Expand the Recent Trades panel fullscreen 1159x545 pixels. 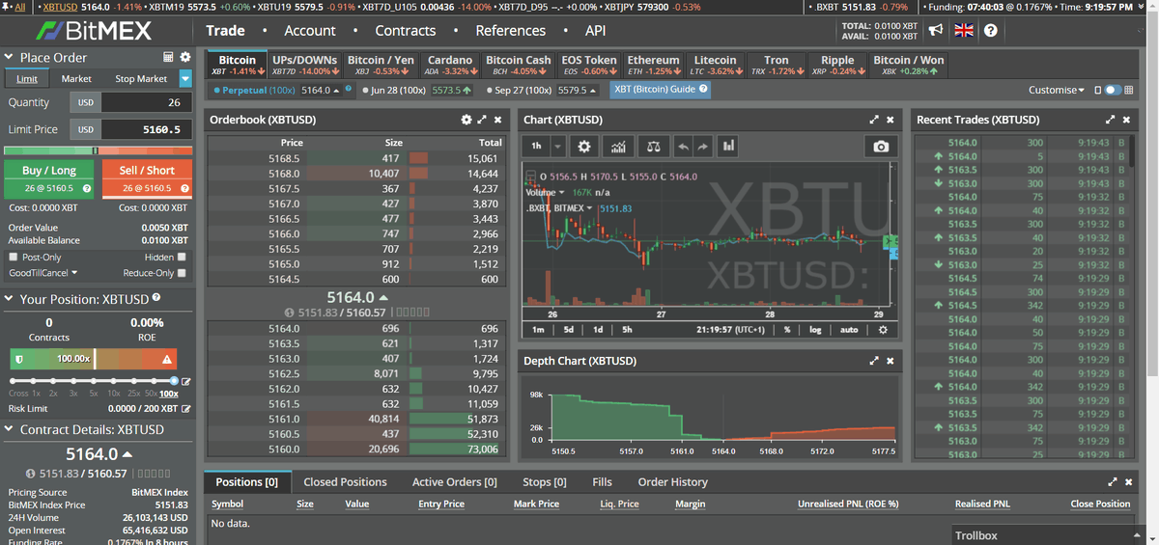pos(1110,120)
